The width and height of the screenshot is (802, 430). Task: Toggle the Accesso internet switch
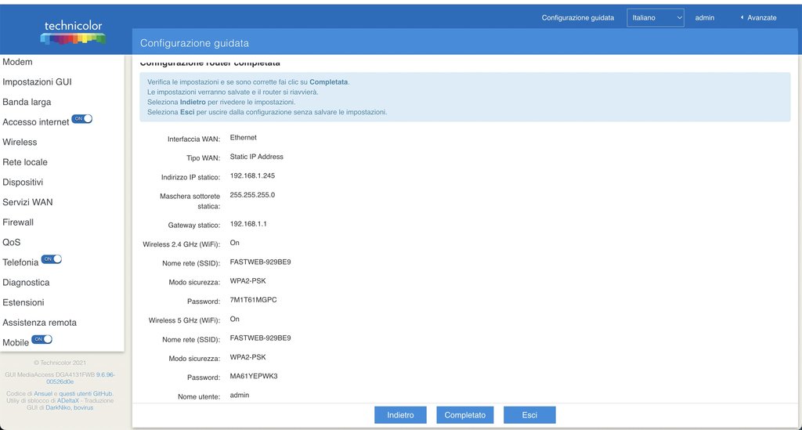click(x=81, y=119)
